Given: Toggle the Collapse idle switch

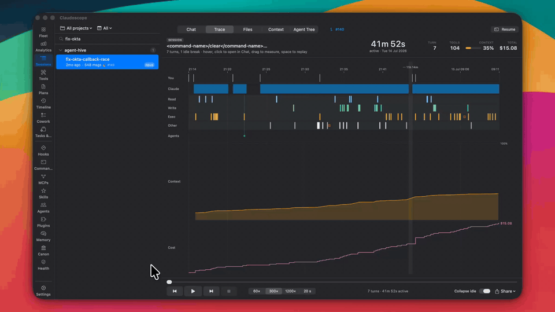Looking at the screenshot, I should click(x=485, y=291).
